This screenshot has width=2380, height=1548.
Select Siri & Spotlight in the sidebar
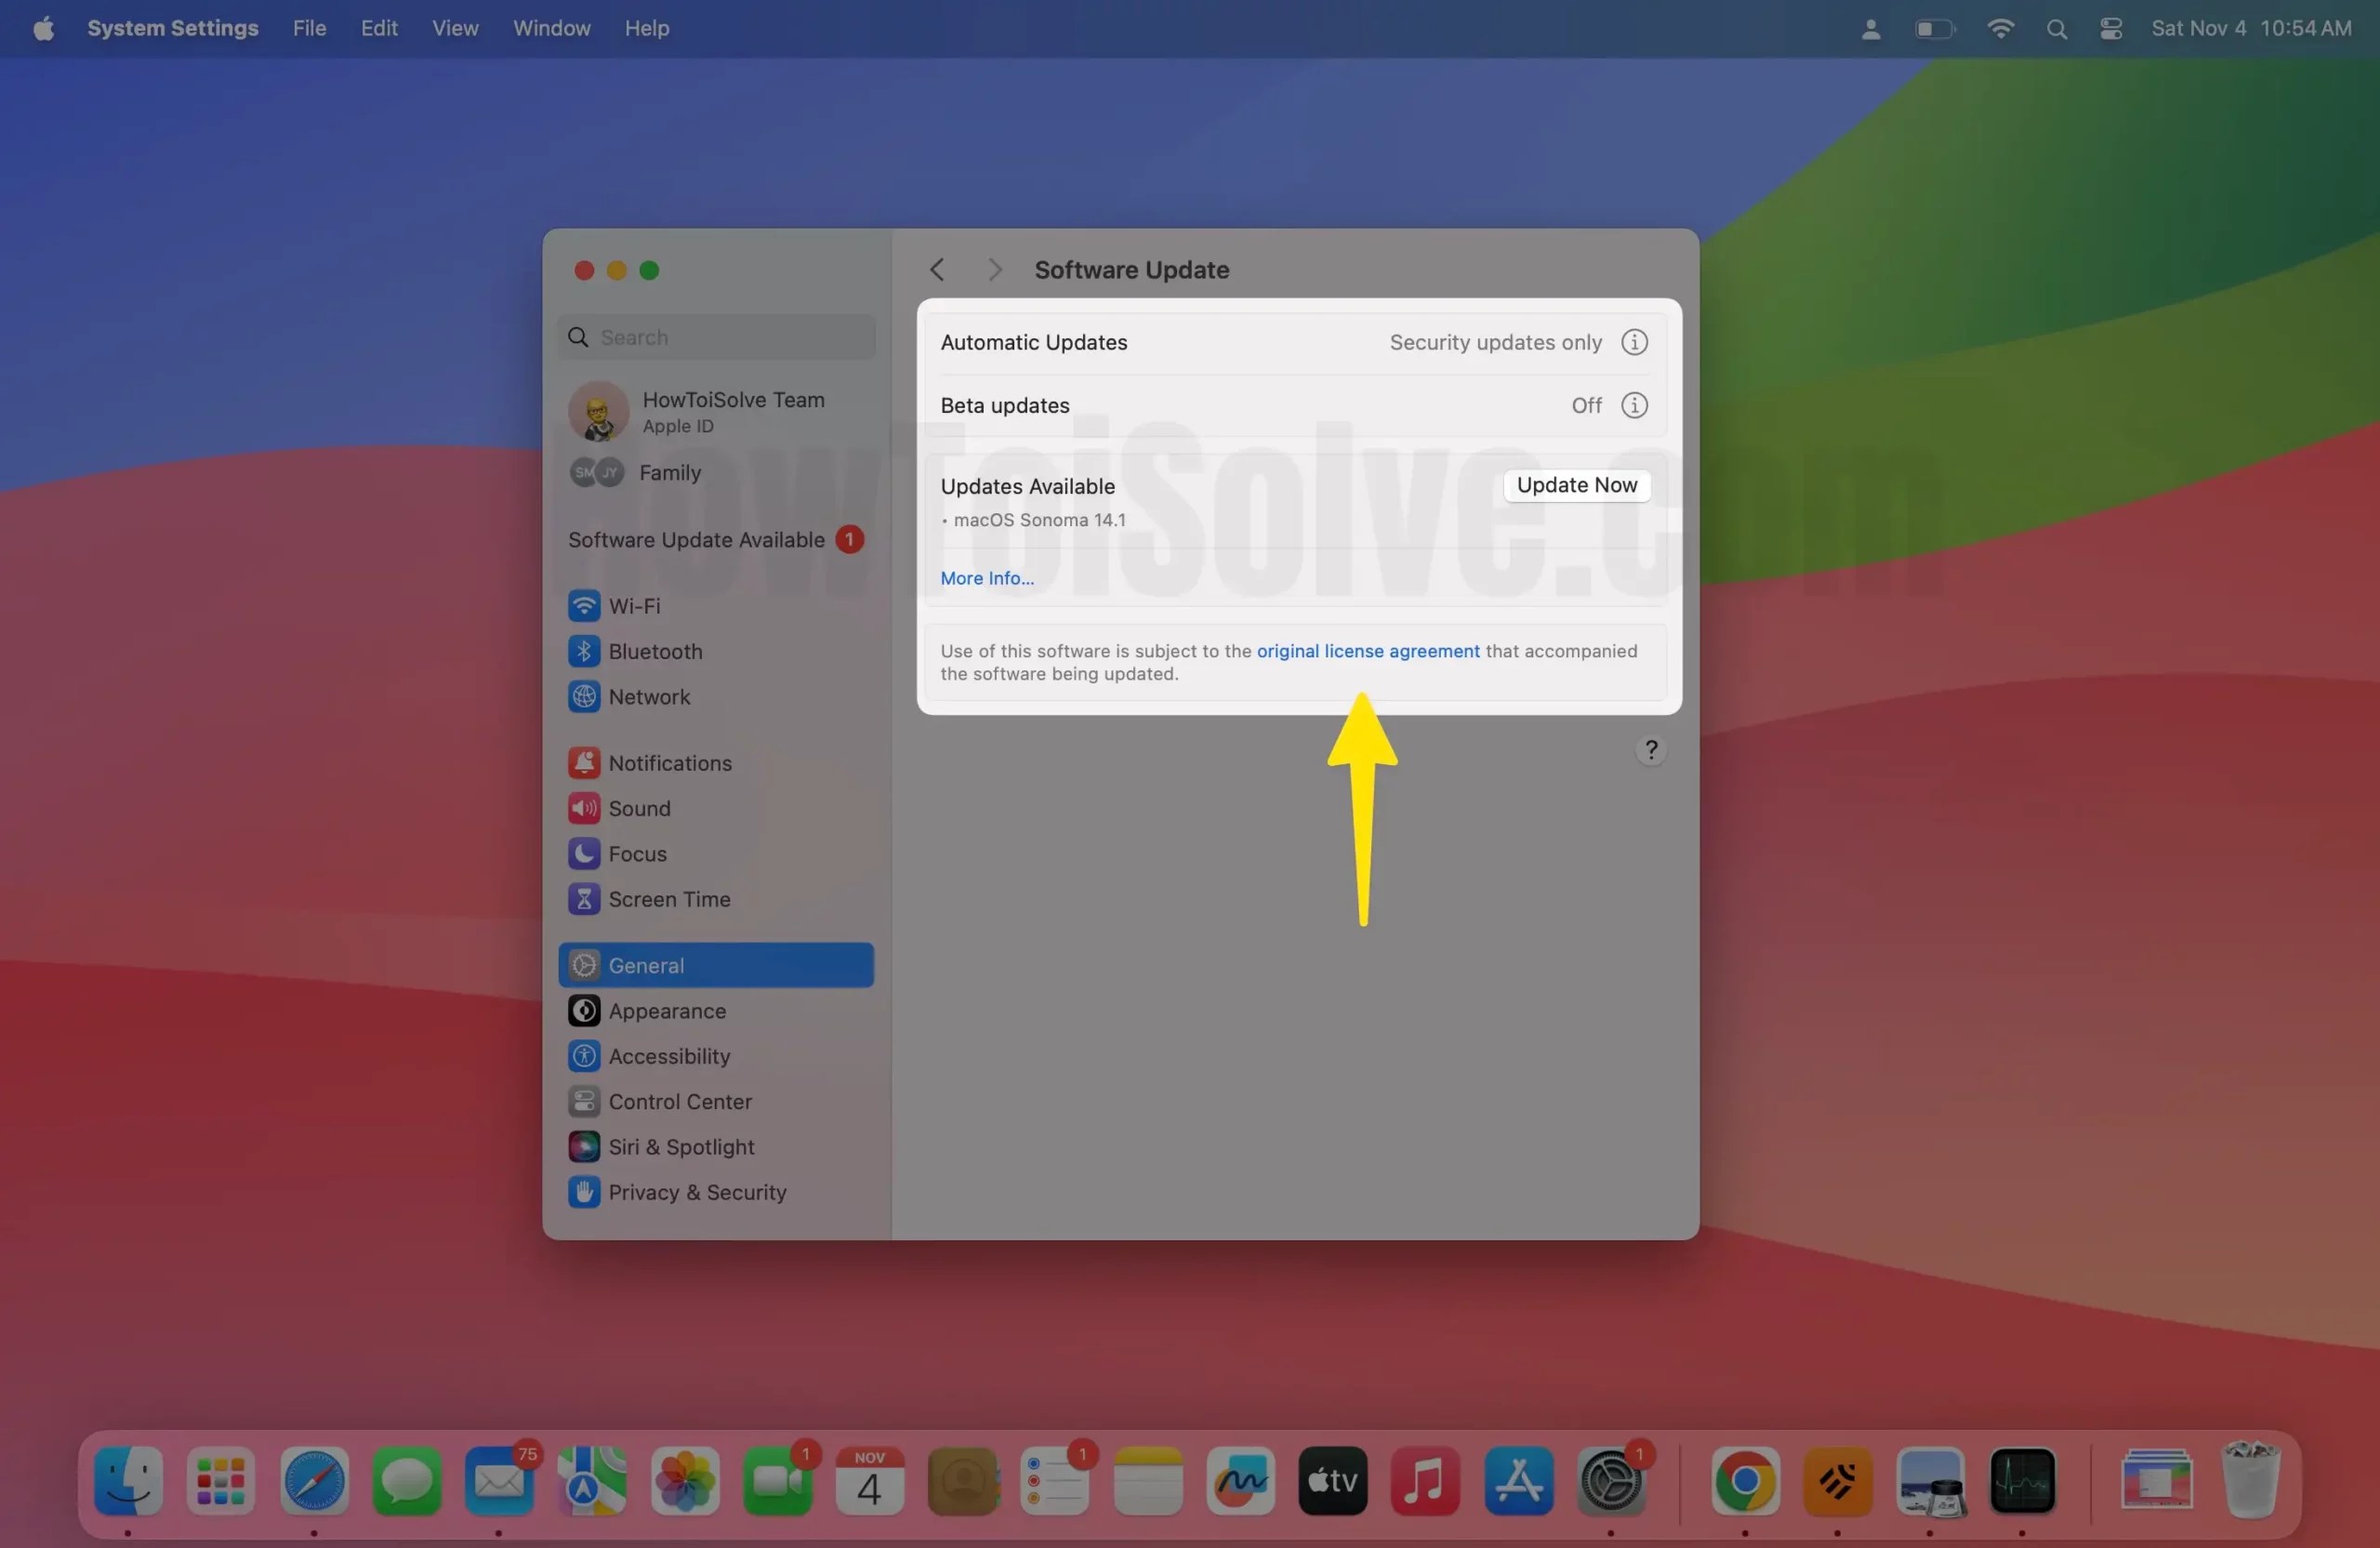682,1146
